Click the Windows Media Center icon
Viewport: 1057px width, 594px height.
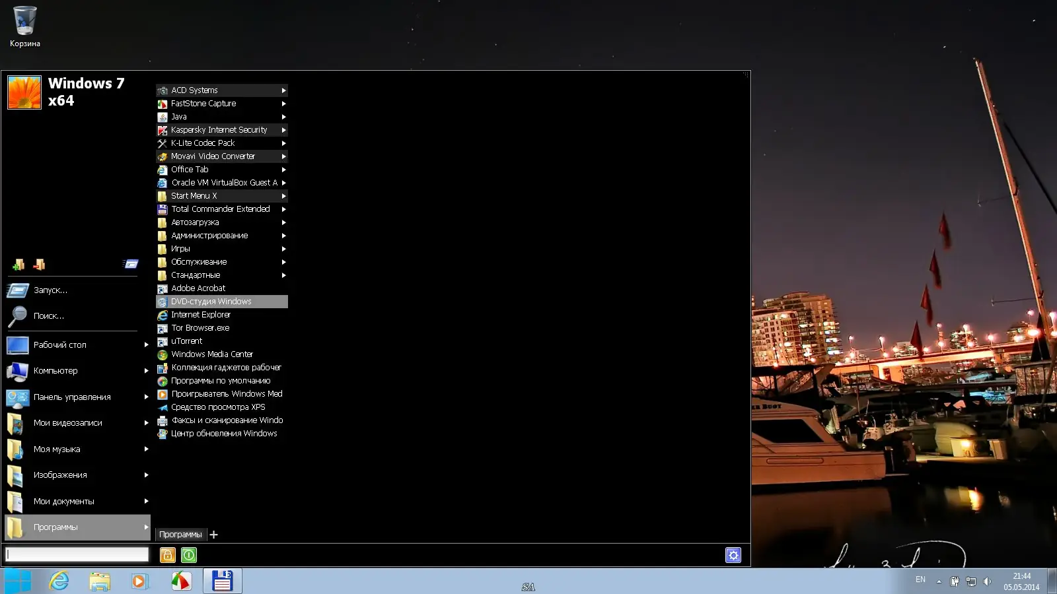pyautogui.click(x=163, y=354)
